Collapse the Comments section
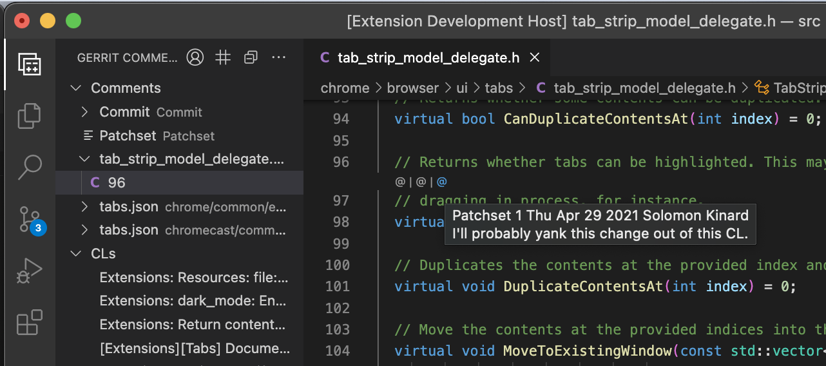826x366 pixels. [76, 88]
